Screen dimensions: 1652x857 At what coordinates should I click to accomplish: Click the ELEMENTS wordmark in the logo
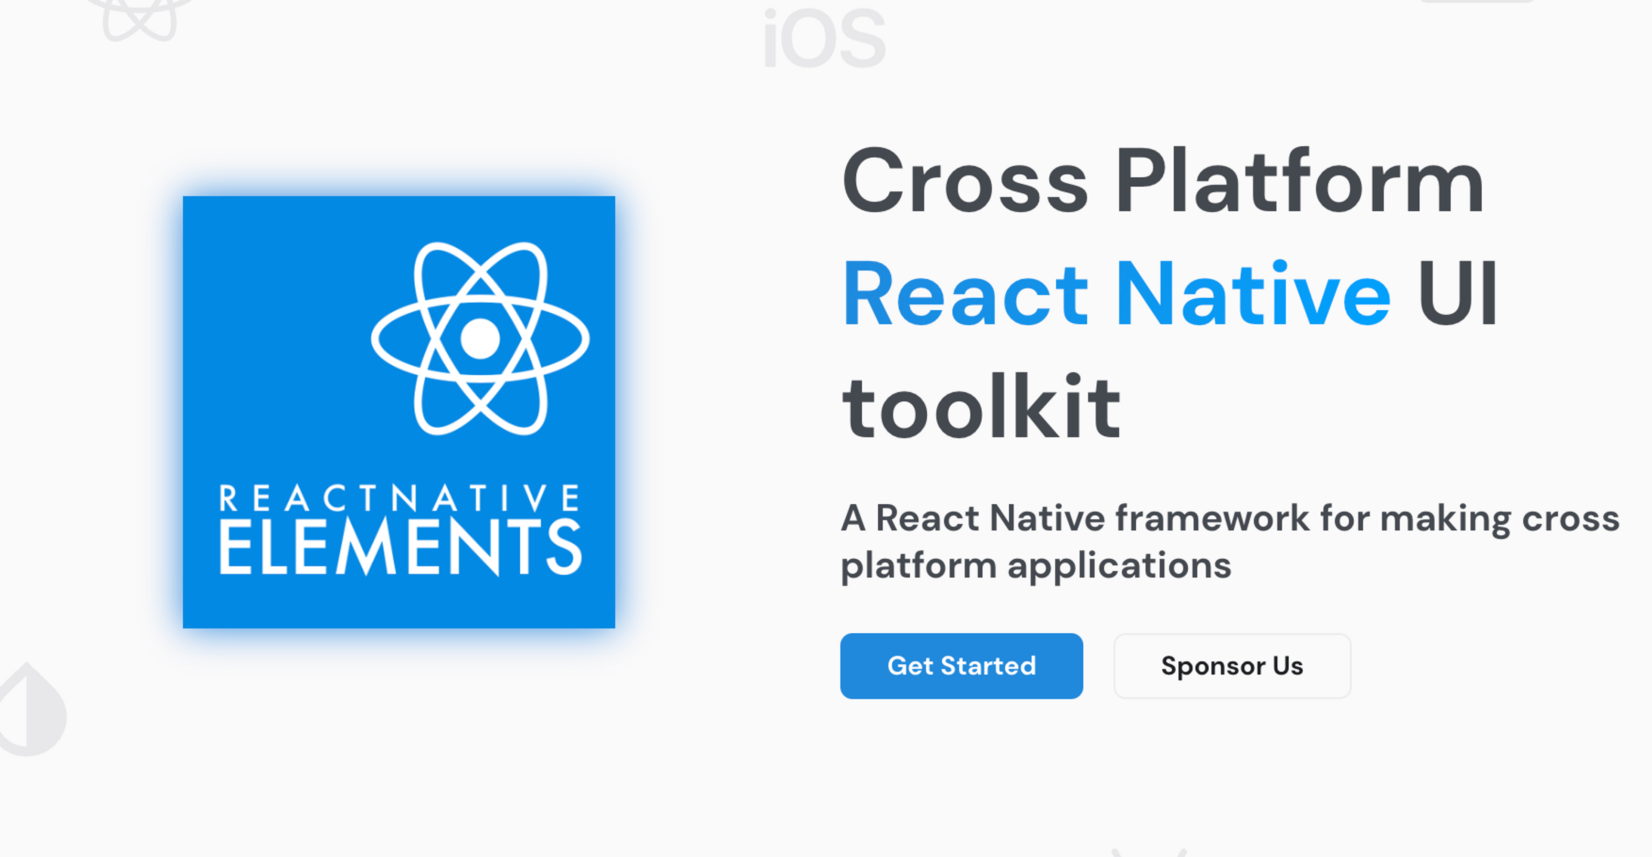point(400,547)
